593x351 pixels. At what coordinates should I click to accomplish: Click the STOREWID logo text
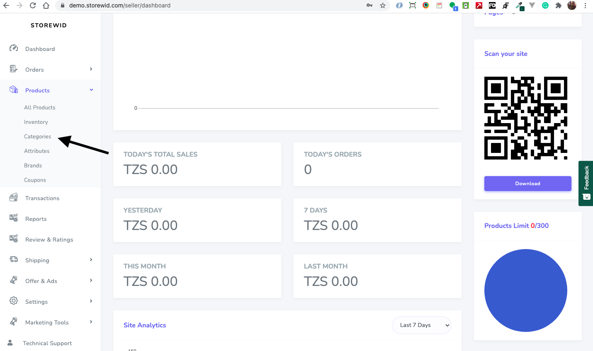[x=49, y=25]
